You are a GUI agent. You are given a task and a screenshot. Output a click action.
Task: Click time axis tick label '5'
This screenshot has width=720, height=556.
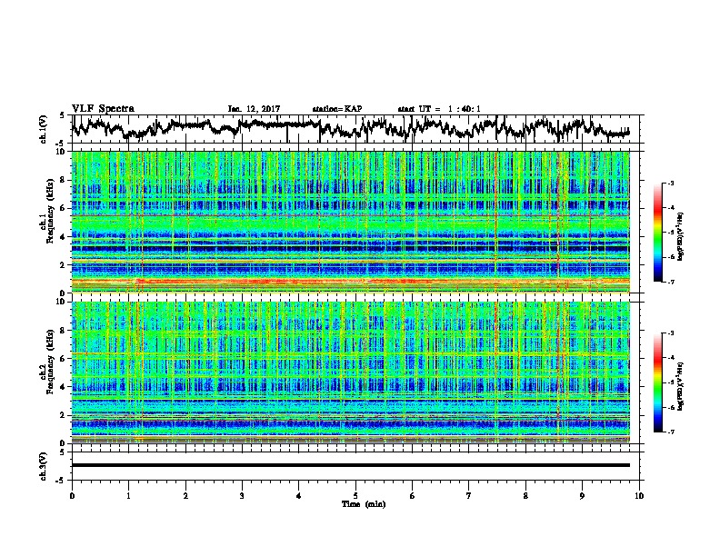tap(355, 496)
